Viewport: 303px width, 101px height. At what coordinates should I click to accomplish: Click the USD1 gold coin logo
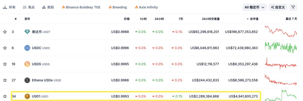click(x=27, y=96)
